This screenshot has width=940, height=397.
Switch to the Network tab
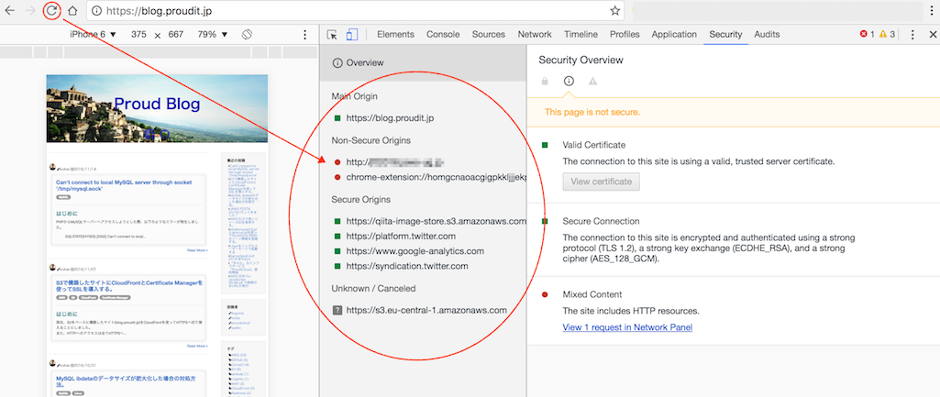pos(535,34)
